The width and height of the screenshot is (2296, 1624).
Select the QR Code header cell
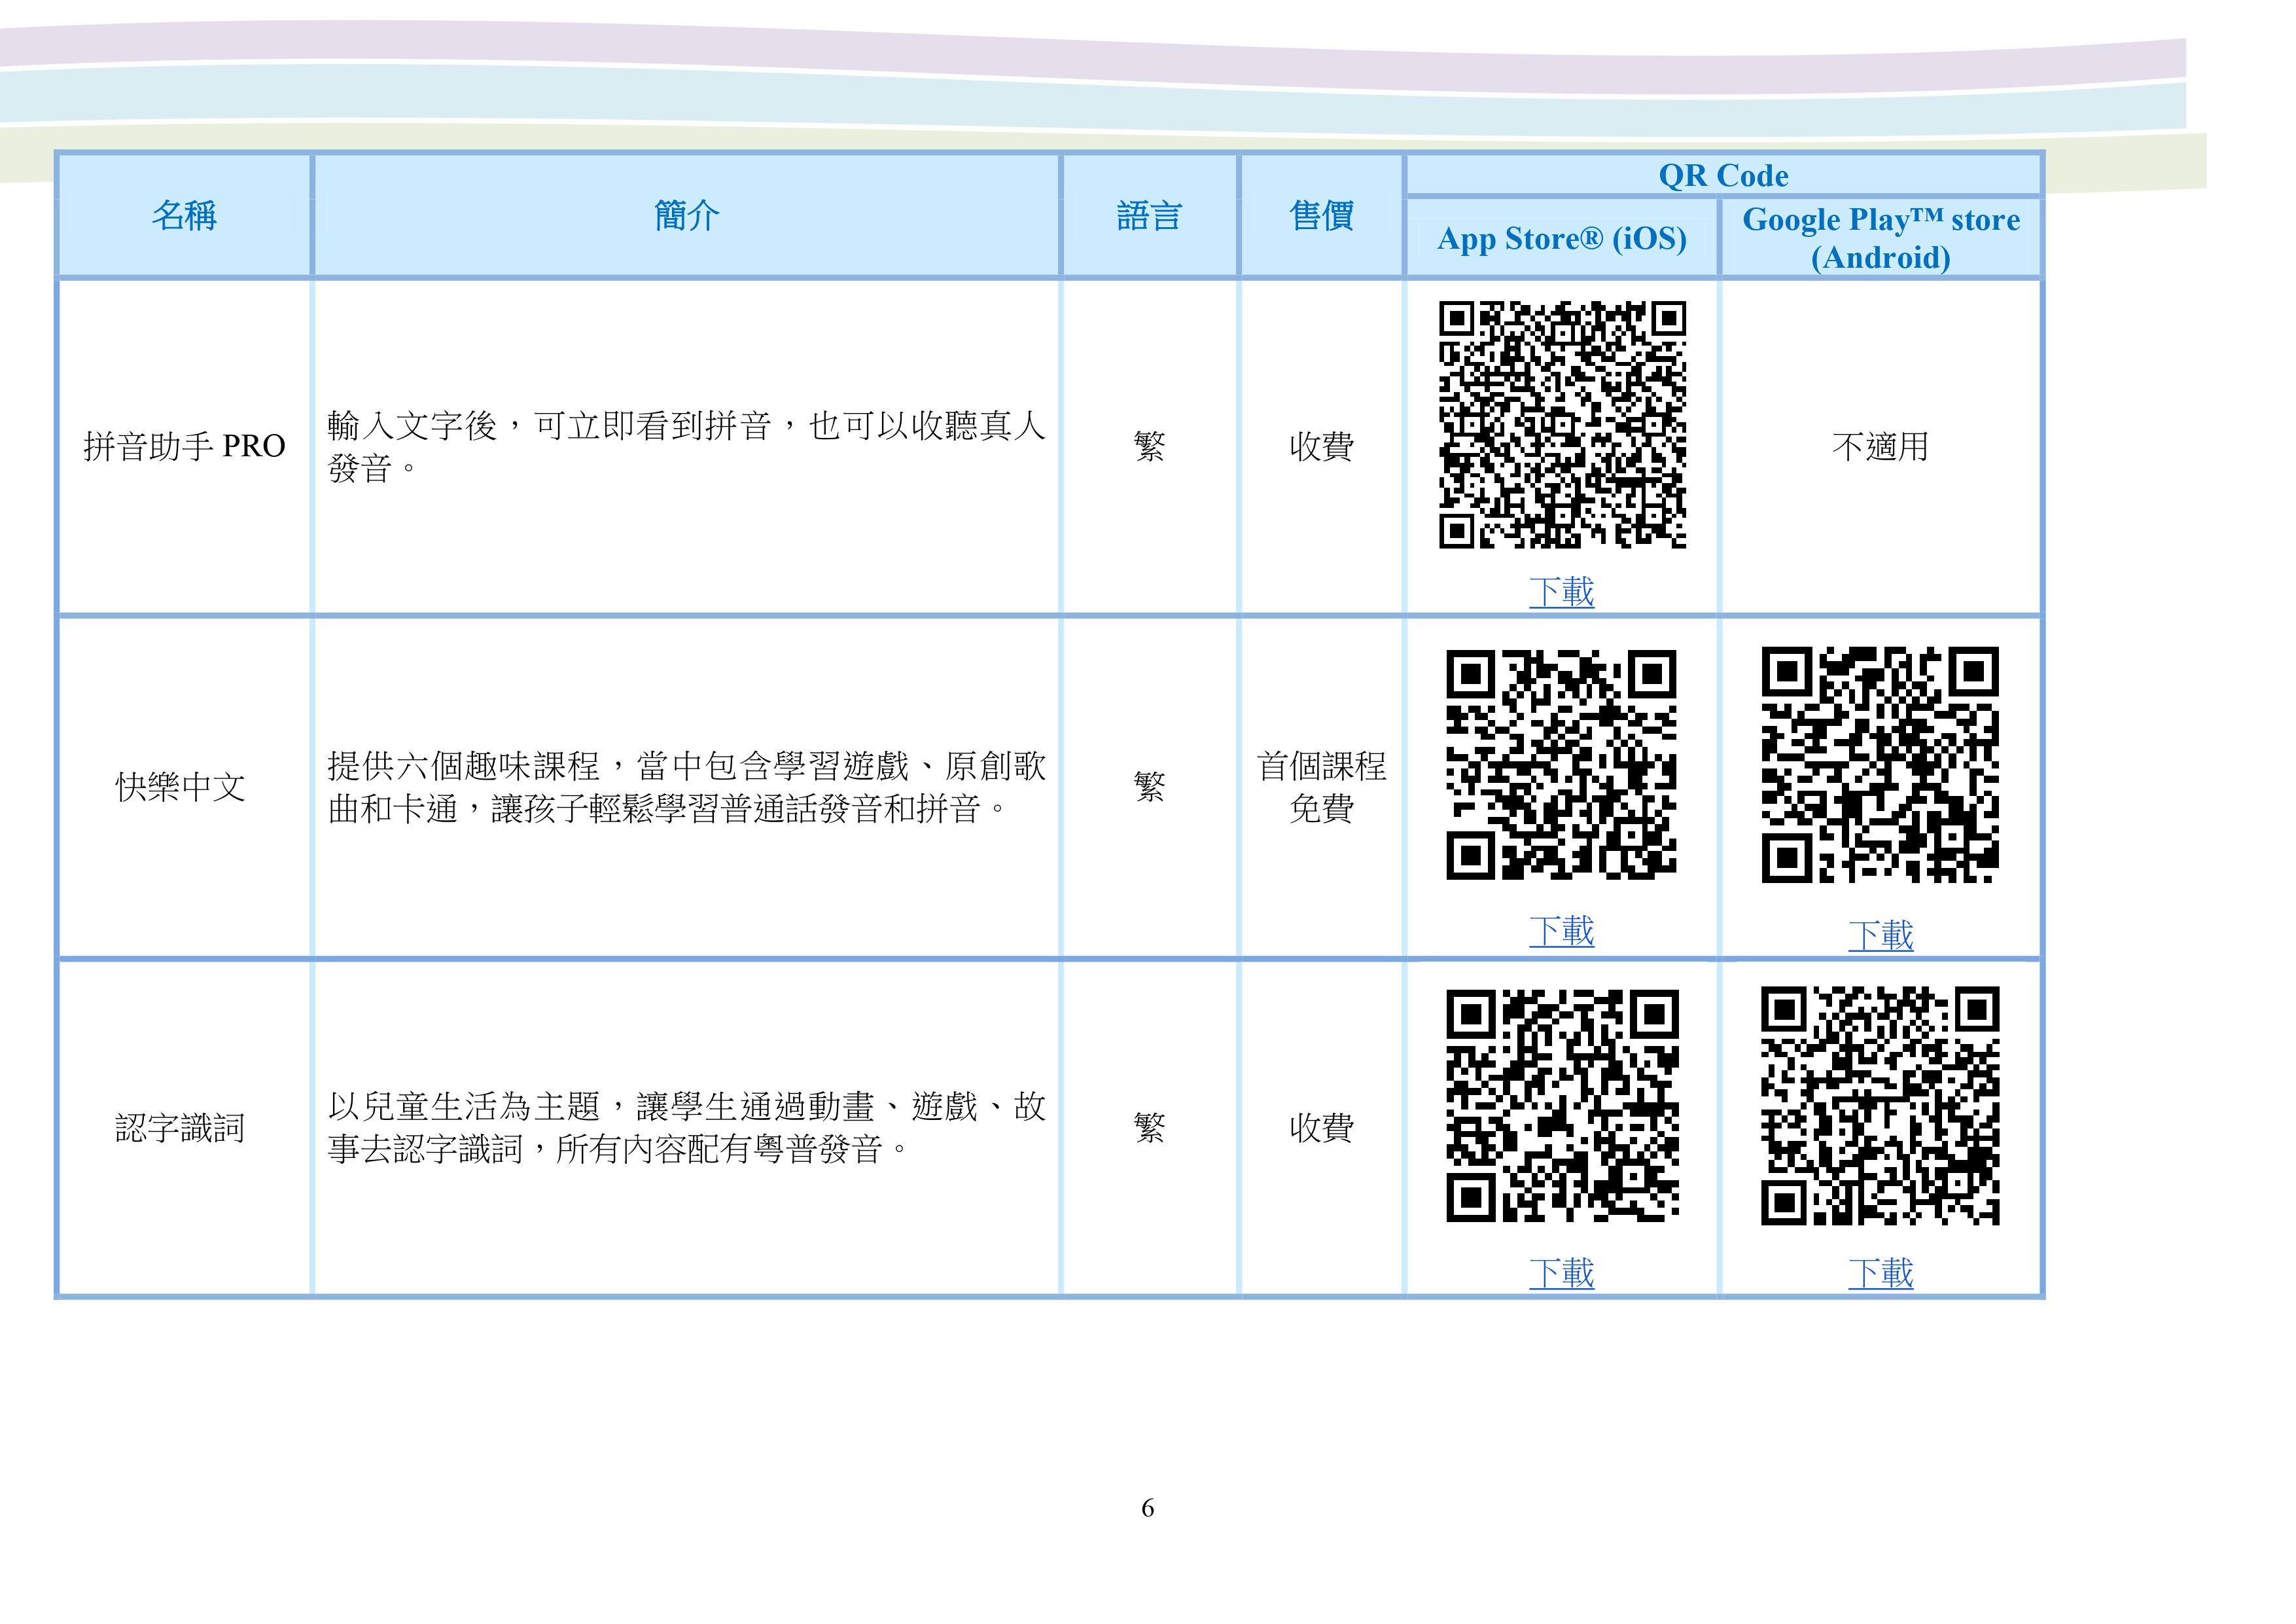1723,175
